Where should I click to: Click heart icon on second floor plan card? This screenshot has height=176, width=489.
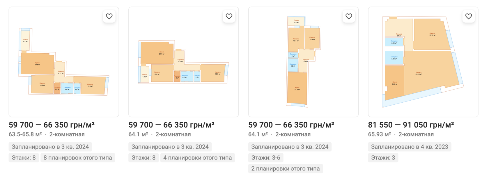tap(229, 17)
